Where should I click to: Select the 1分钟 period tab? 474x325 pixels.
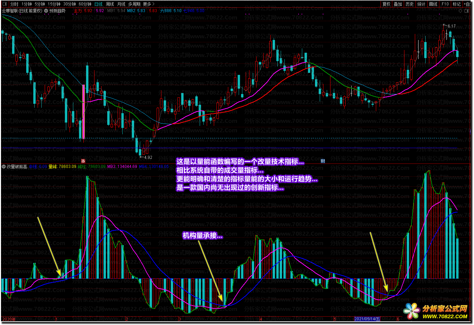pos(27,4)
